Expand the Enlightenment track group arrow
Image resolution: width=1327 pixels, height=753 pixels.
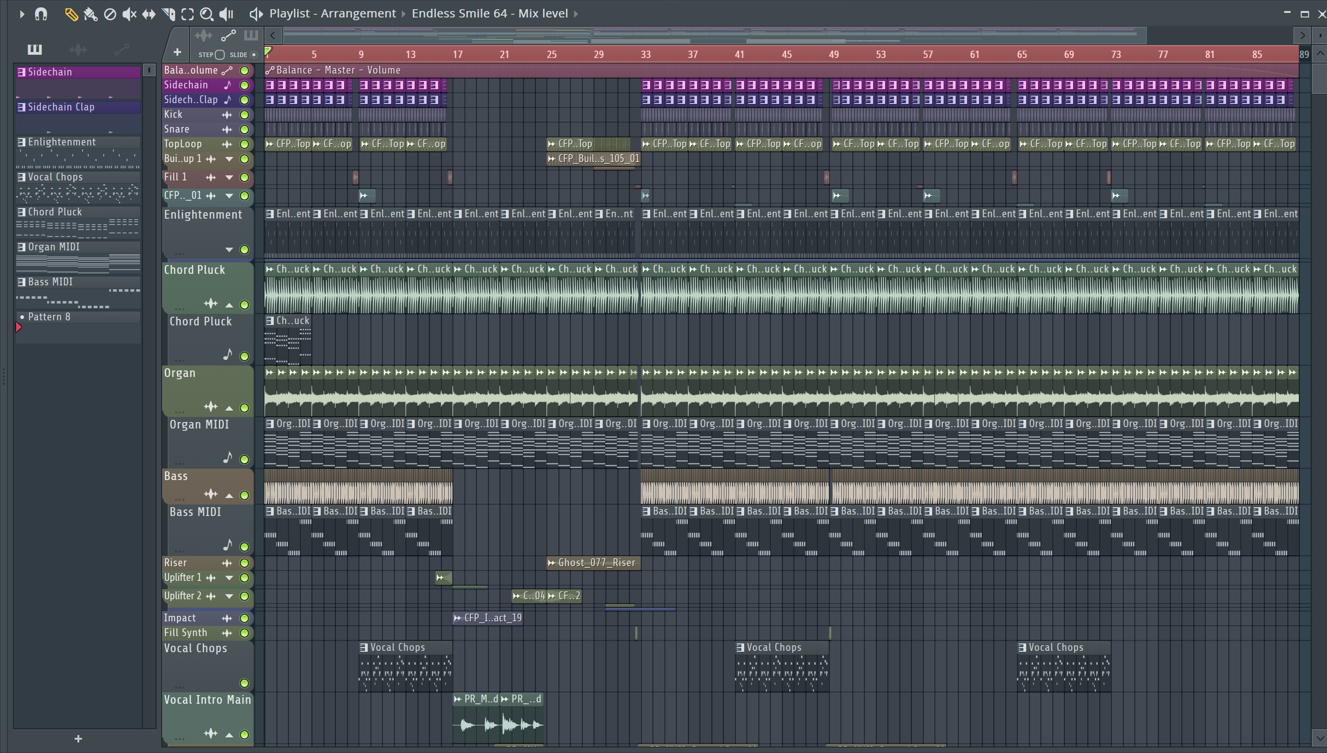[229, 250]
